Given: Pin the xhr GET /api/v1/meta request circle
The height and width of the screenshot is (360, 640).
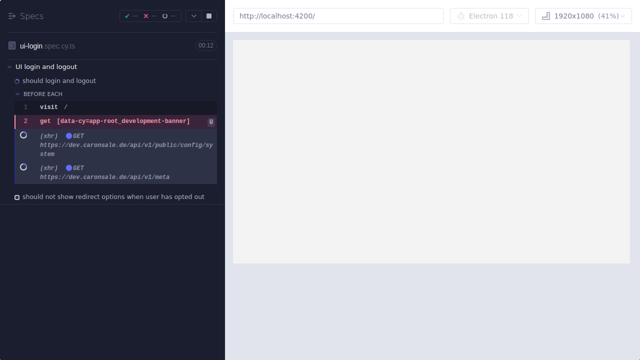Looking at the screenshot, I should pos(23,167).
